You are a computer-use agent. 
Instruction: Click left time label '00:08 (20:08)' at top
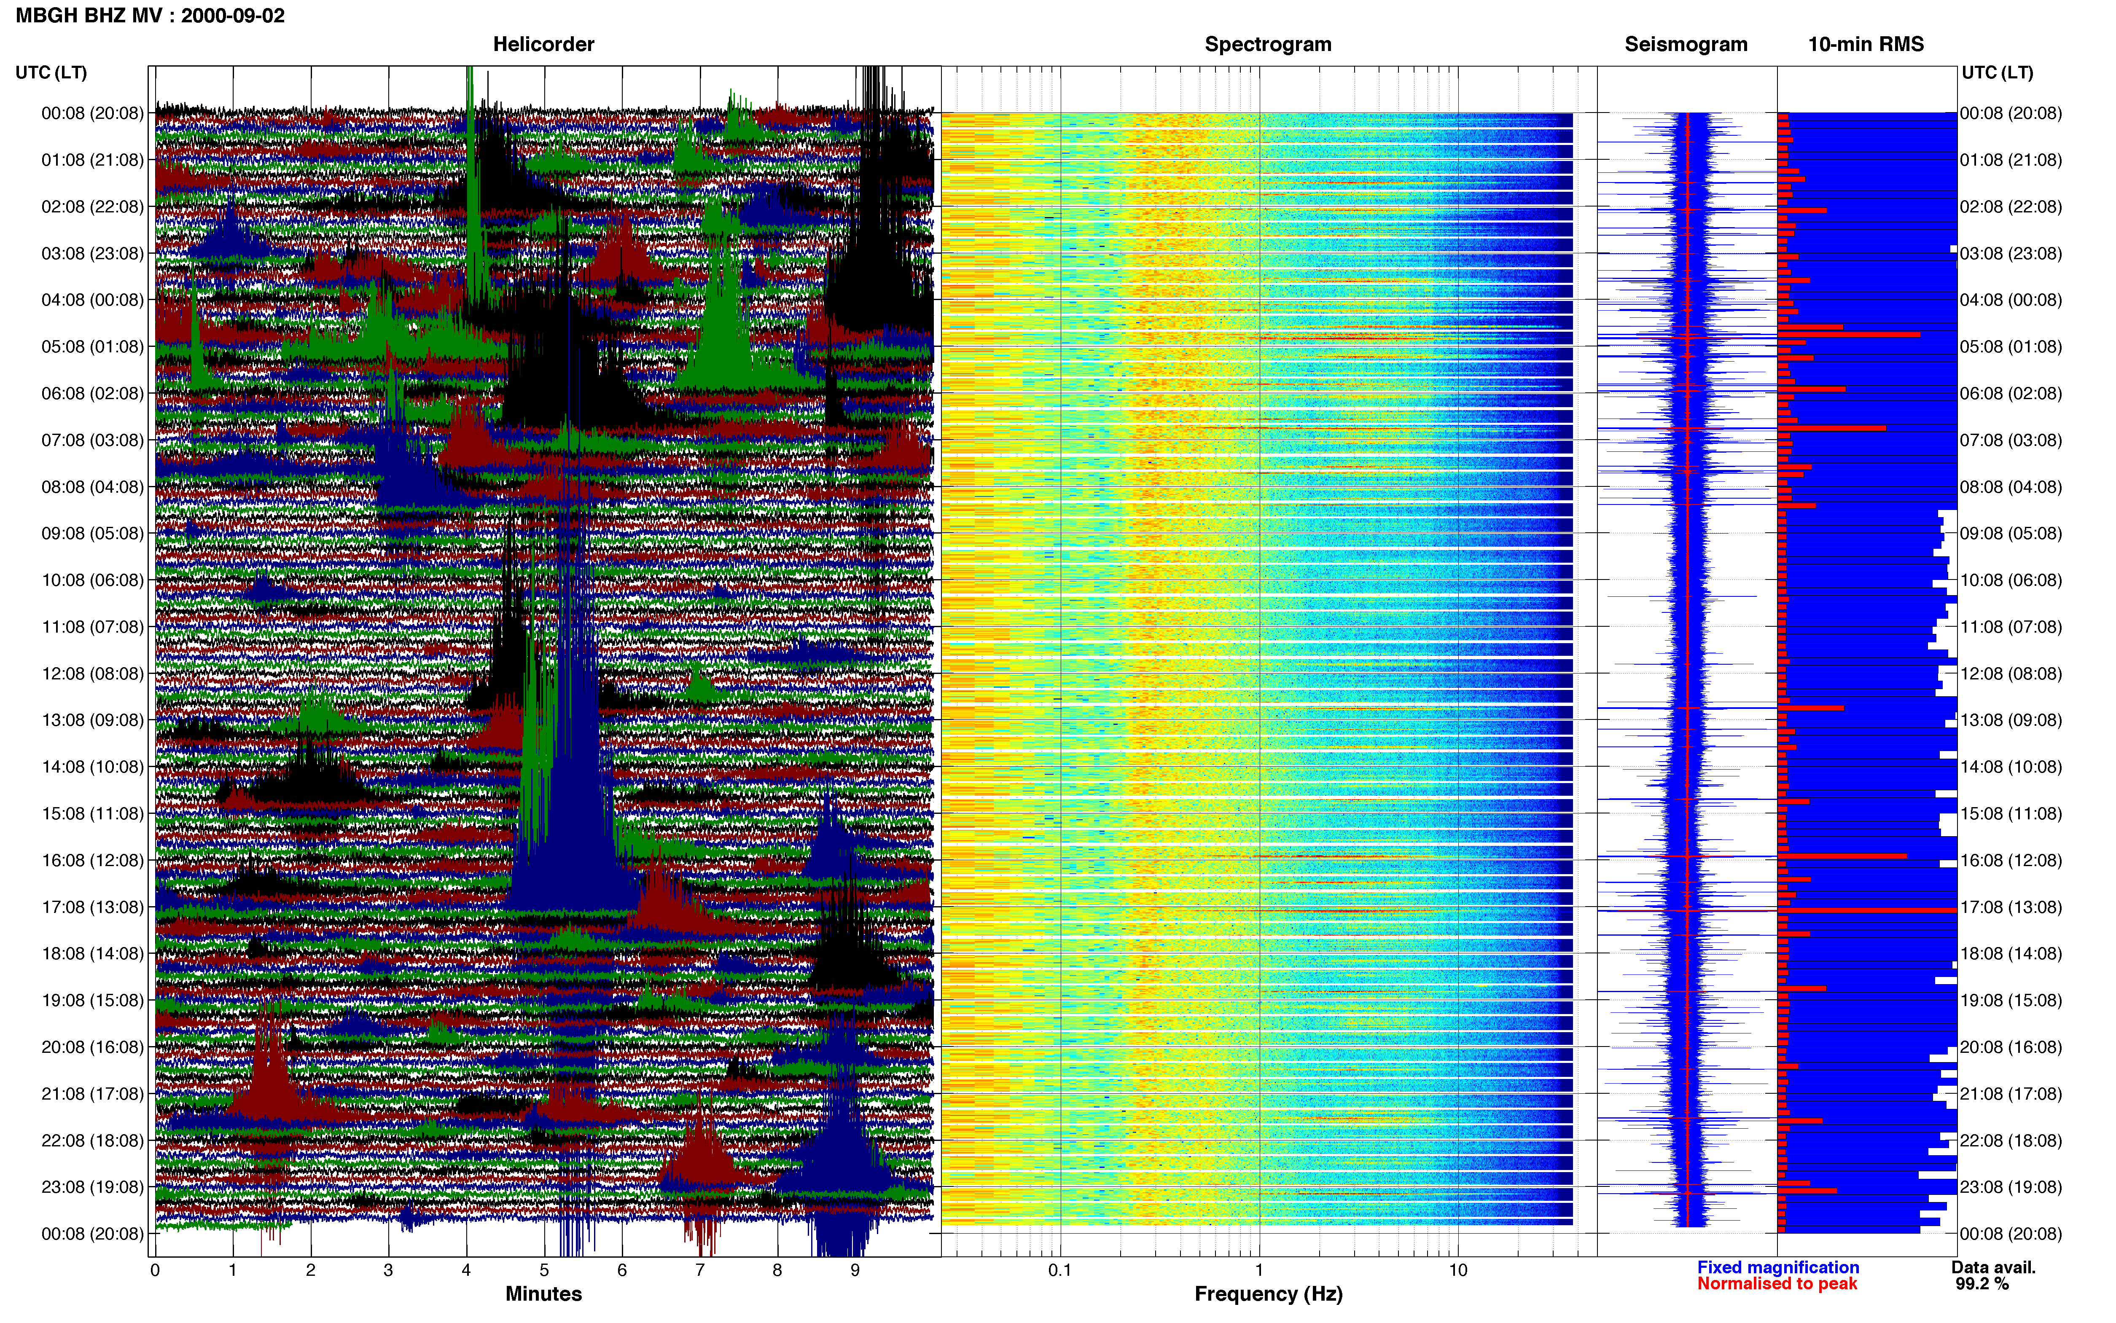point(92,113)
